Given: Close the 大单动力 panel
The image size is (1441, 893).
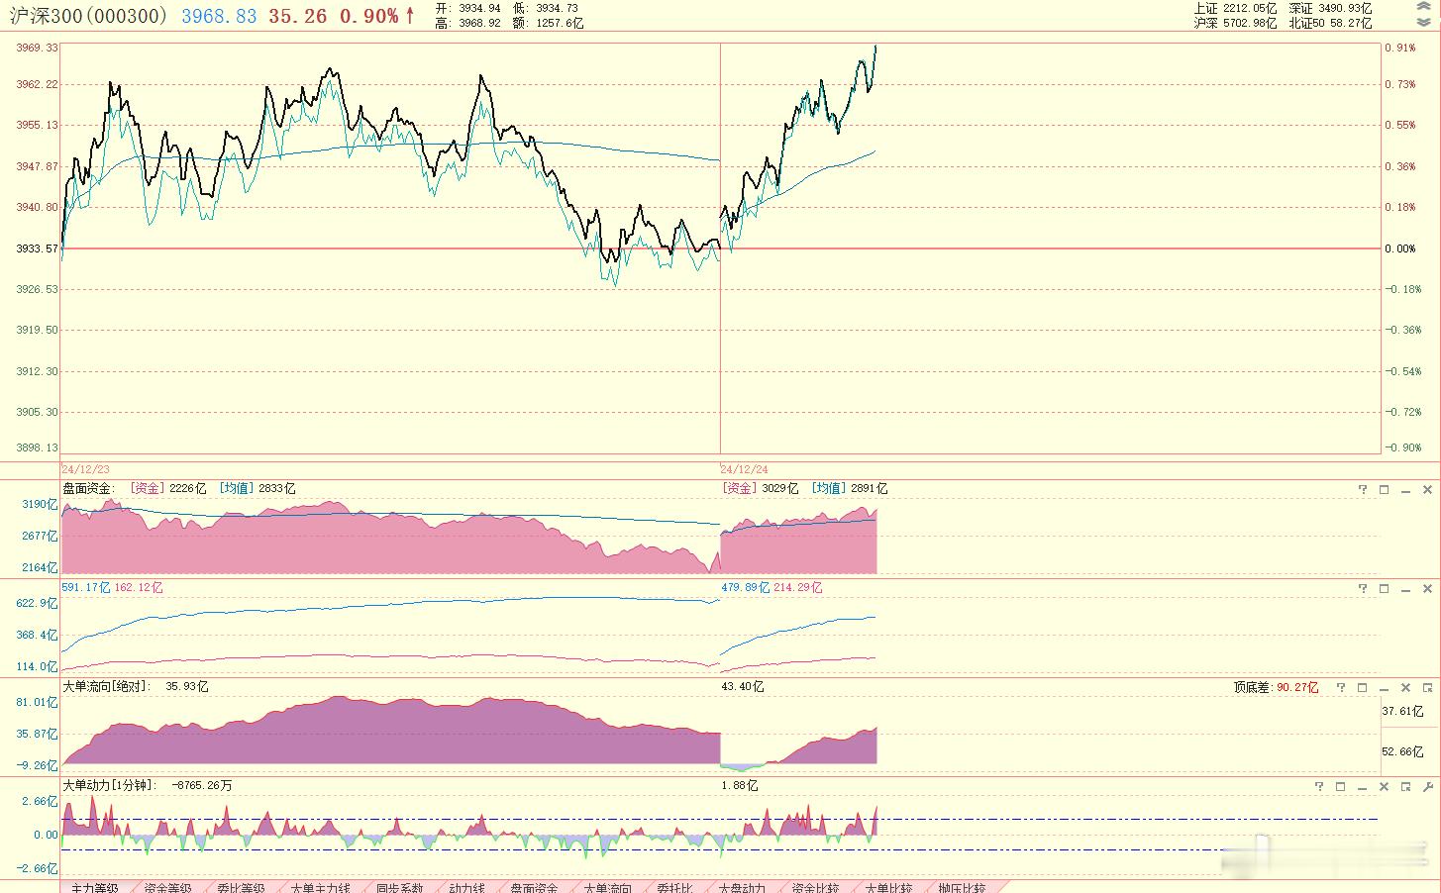Looking at the screenshot, I should point(1385,786).
